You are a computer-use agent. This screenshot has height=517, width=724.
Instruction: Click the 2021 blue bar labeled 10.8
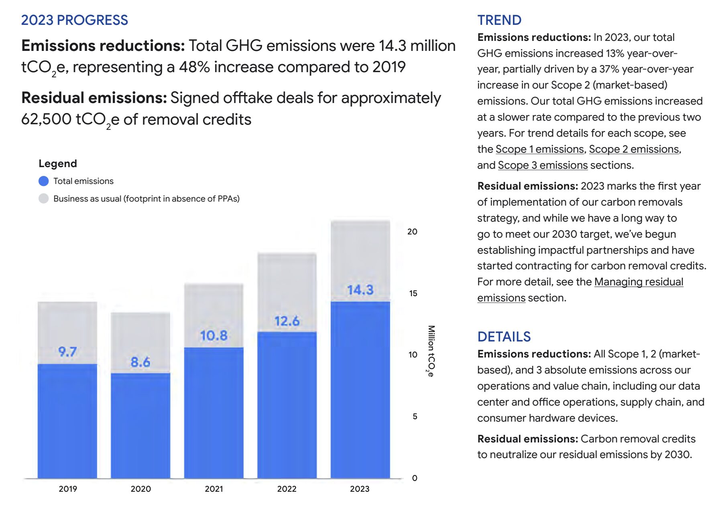tap(214, 413)
